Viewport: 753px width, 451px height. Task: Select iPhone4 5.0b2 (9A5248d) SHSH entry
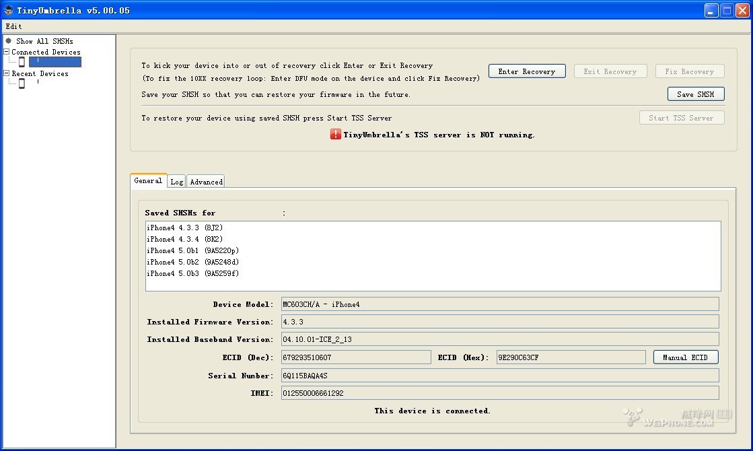point(192,263)
